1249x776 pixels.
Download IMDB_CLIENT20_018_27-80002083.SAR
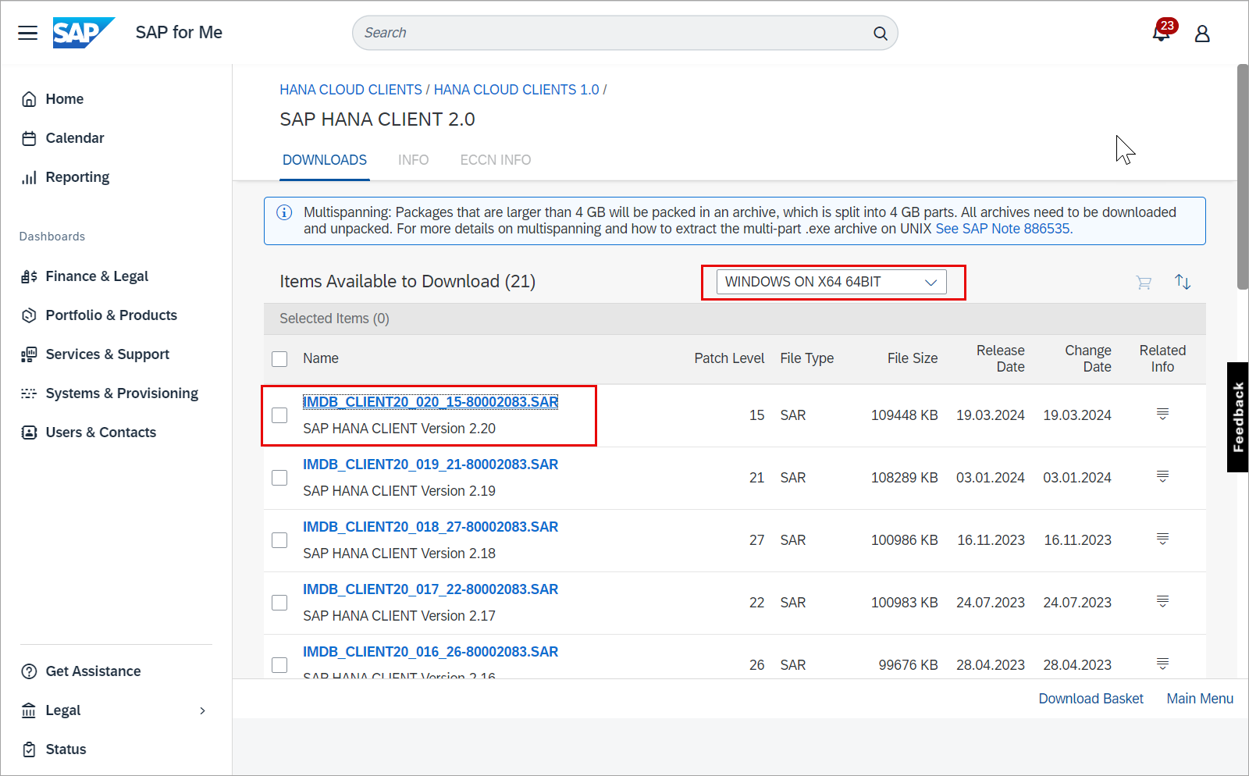pos(430,527)
